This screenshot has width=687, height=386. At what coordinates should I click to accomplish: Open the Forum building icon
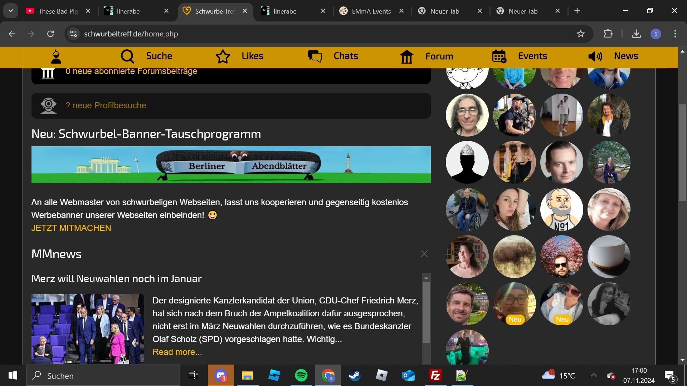click(x=407, y=56)
